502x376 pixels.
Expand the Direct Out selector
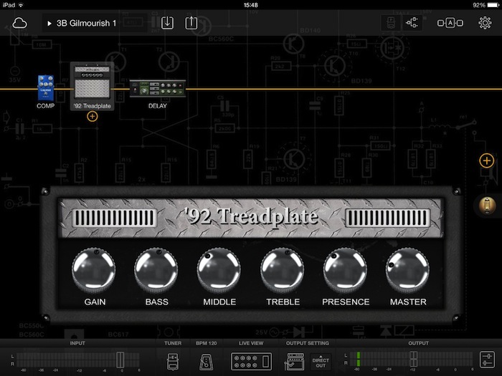[321, 362]
